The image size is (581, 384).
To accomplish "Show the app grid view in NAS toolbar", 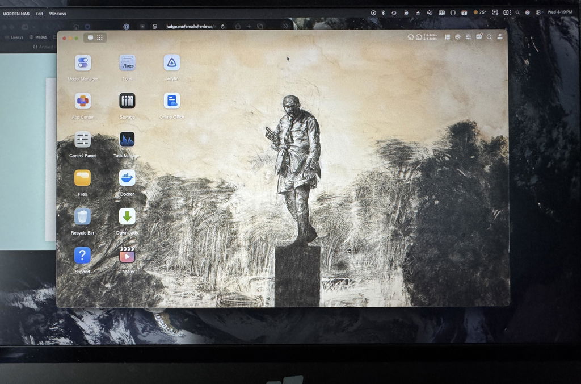I will click(x=100, y=37).
